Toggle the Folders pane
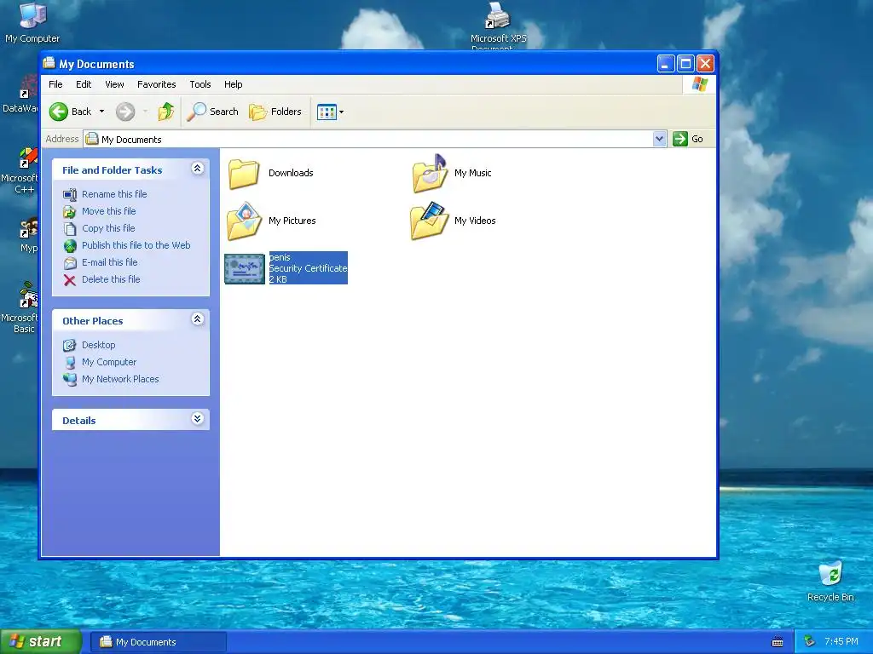Screen dimensions: 873x654 275,112
